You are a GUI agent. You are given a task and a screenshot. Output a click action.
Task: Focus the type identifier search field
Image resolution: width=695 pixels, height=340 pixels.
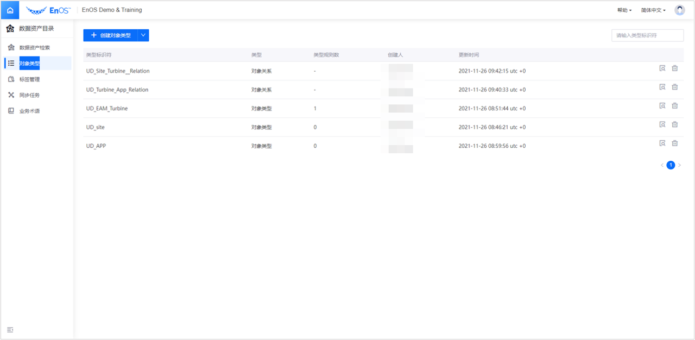coord(647,35)
